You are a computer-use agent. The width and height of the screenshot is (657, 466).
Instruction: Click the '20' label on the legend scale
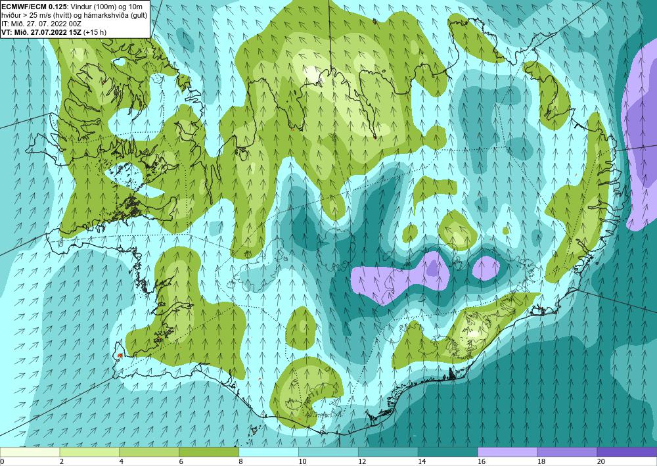coord(601,461)
